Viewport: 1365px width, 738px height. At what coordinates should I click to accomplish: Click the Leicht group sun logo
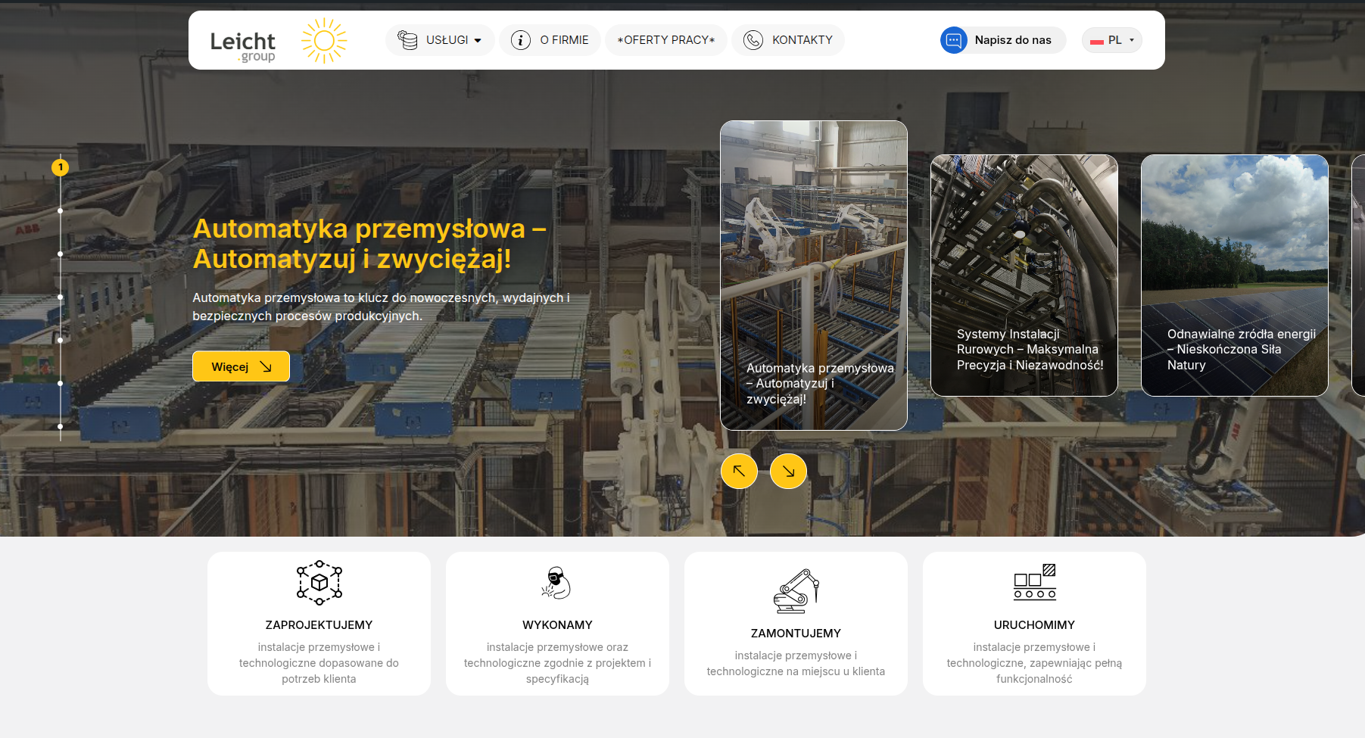pyautogui.click(x=324, y=40)
